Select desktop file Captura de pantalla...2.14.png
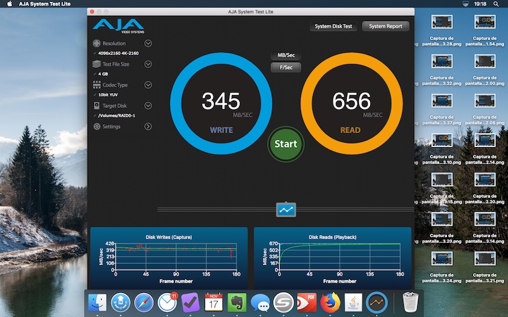The image size is (508, 317). (x=485, y=149)
